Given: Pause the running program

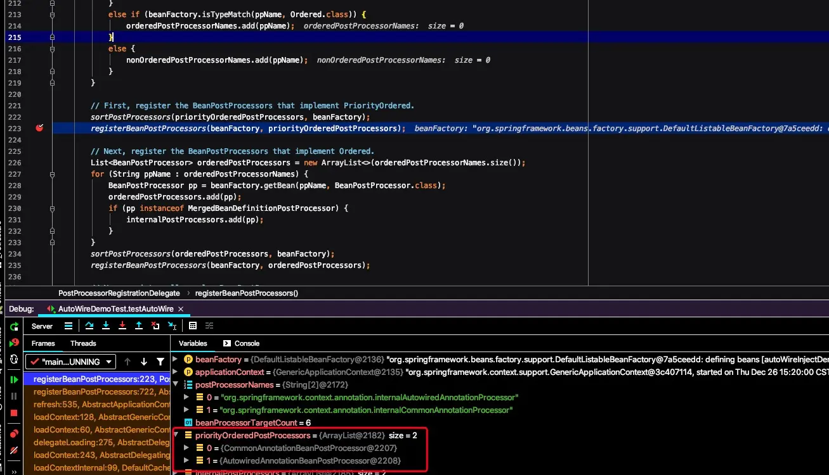Looking at the screenshot, I should pos(14,396).
